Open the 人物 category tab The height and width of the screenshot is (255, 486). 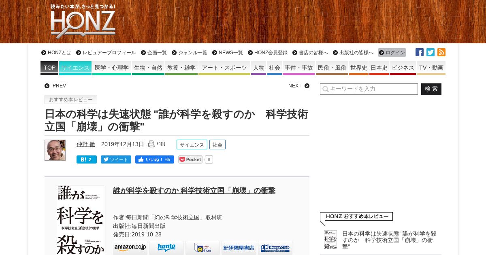coord(258,68)
